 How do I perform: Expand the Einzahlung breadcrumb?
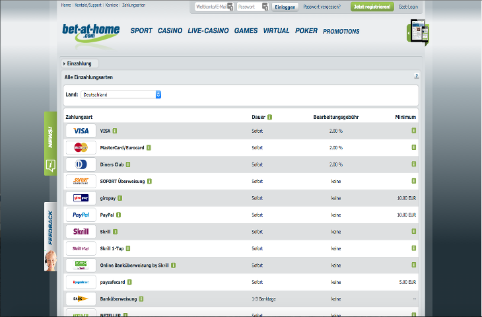coord(79,63)
